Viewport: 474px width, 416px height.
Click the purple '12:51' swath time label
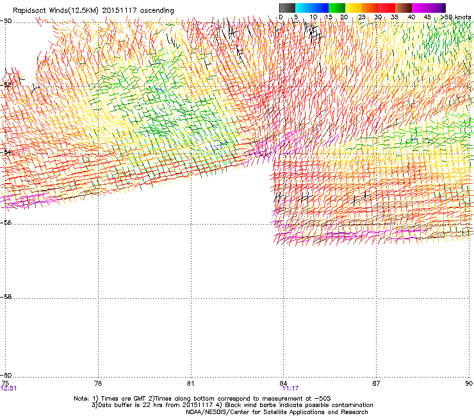(x=9, y=388)
